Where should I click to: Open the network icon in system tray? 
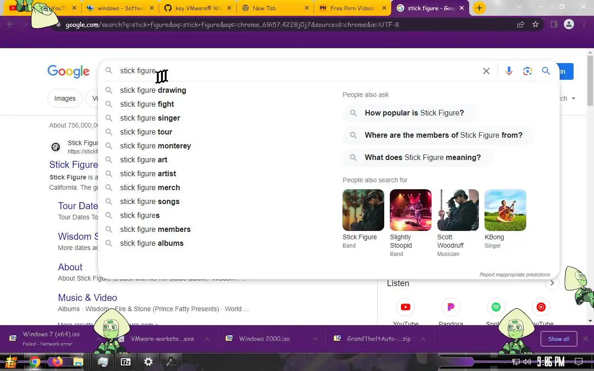coord(516,362)
